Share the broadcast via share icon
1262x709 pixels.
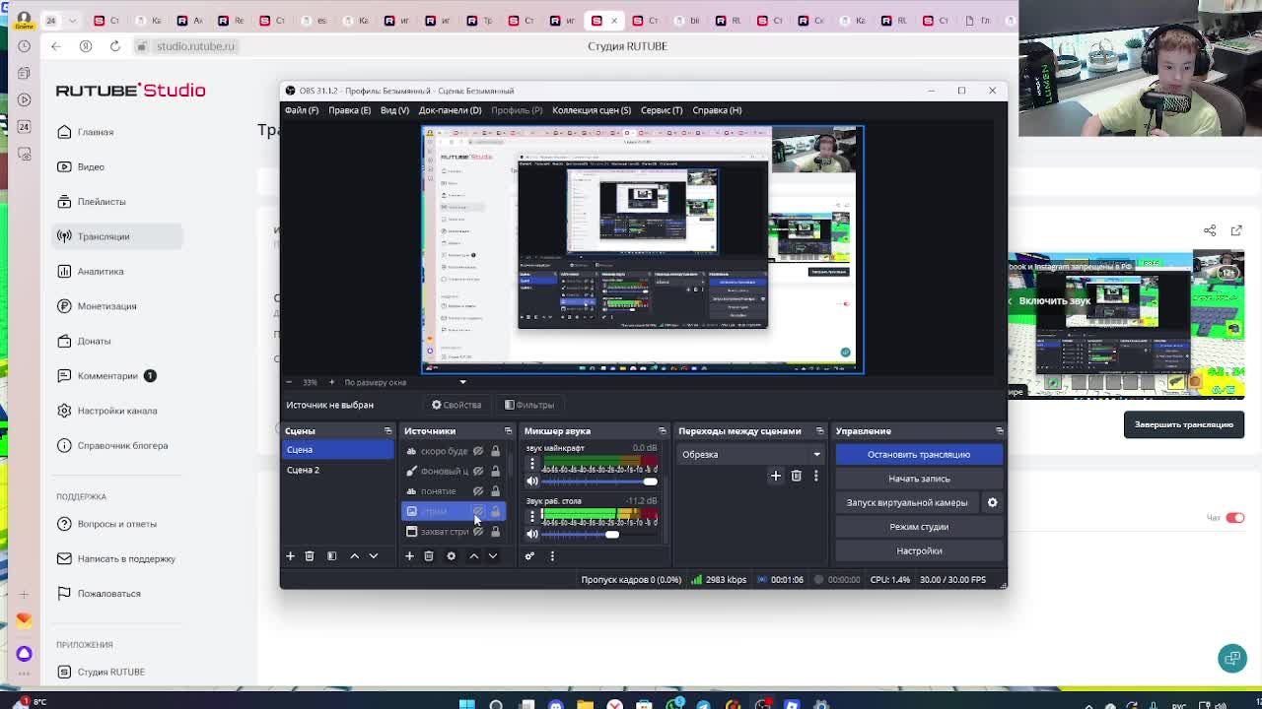point(1210,230)
